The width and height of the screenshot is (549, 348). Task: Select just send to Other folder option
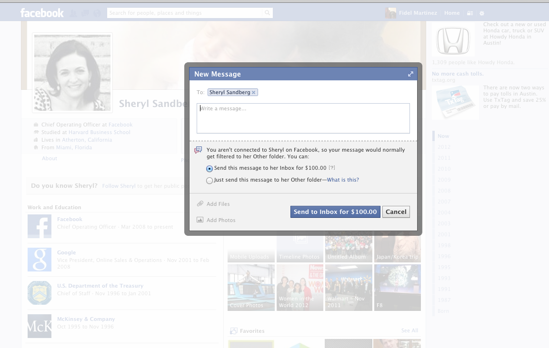210,181
